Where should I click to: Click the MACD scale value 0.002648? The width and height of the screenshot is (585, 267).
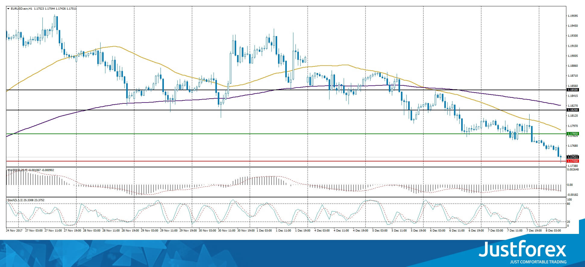click(573, 170)
